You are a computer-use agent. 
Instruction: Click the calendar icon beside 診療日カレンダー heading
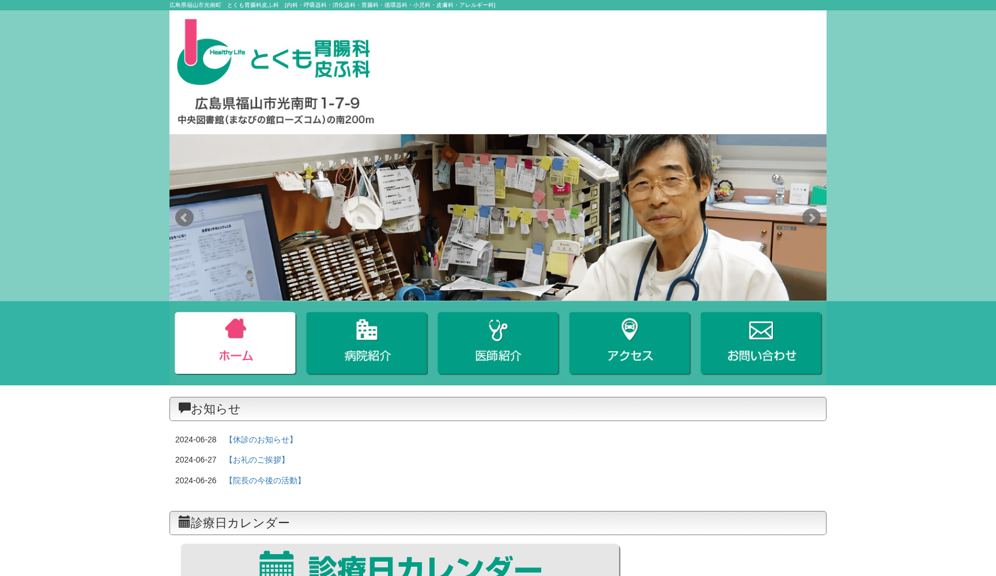coord(184,522)
